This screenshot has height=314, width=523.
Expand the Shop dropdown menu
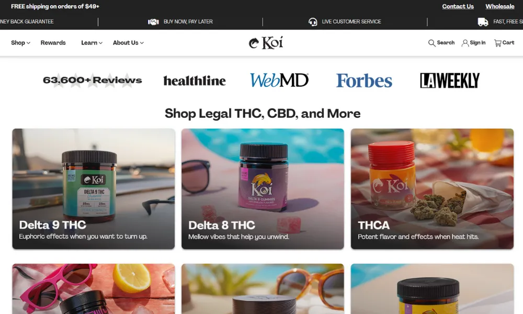(20, 43)
